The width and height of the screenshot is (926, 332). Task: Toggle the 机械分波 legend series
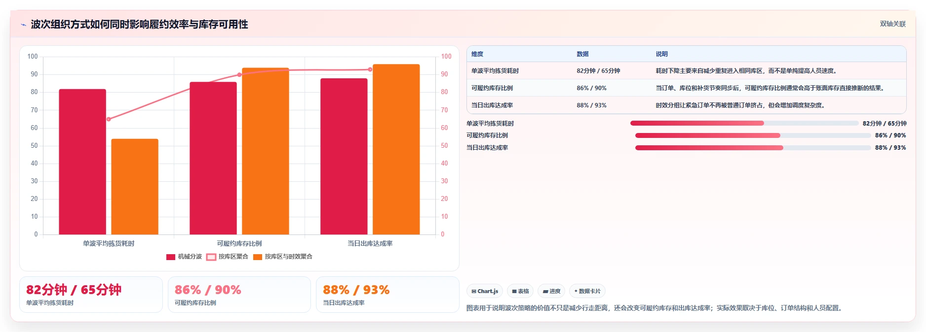(184, 257)
